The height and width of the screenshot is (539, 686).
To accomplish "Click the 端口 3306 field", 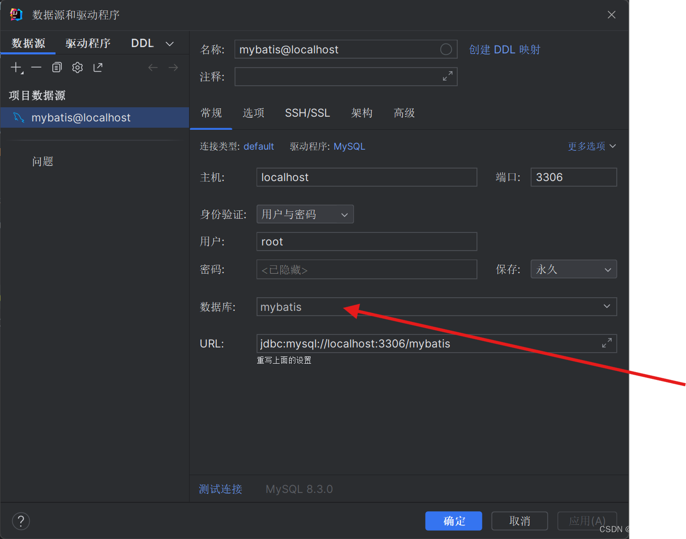I will tap(574, 177).
